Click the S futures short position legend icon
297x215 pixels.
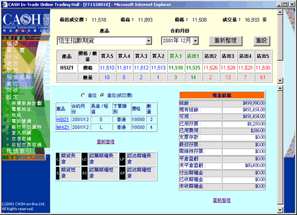58,173
